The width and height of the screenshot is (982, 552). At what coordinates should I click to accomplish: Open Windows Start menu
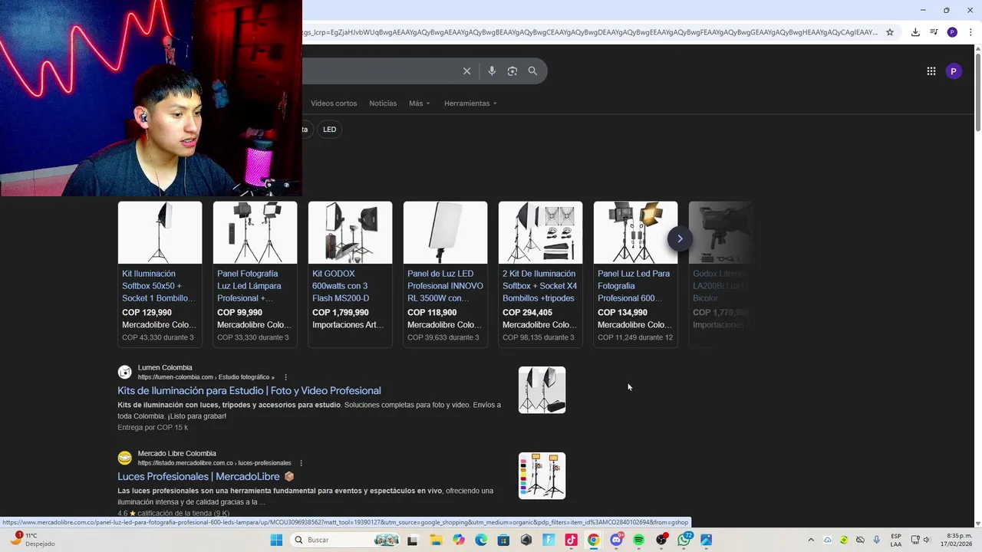(276, 540)
